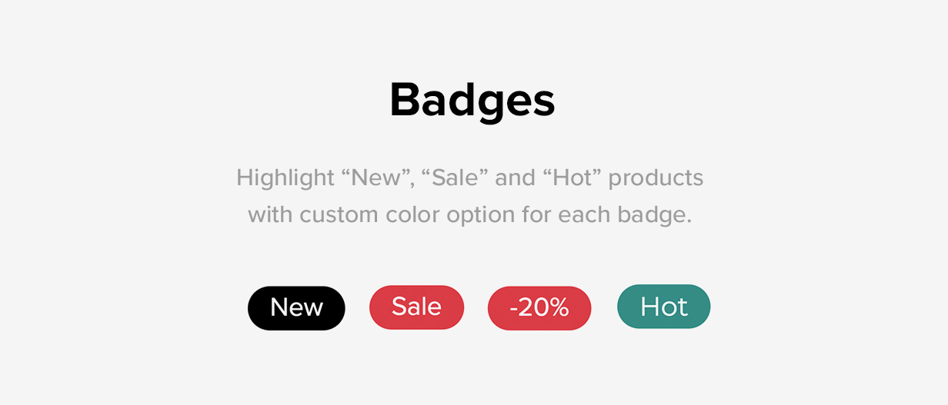948x405 pixels.
Task: Click the word and in the first line
Action: pos(515,178)
